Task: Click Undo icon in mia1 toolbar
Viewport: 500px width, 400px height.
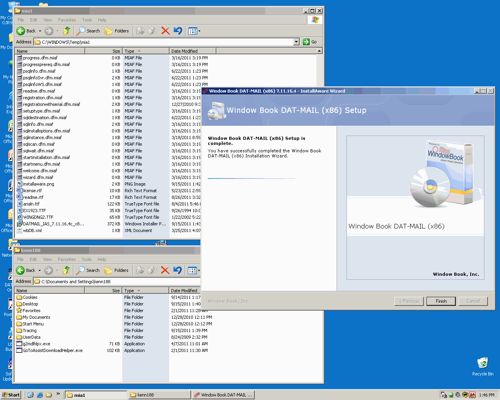Action: coord(178,31)
